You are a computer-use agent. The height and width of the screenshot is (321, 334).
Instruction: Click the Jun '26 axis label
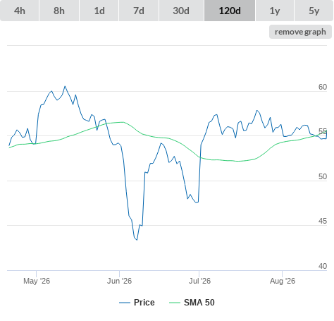point(119,281)
